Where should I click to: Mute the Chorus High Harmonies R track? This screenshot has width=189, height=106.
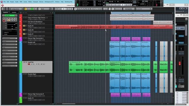(24, 94)
